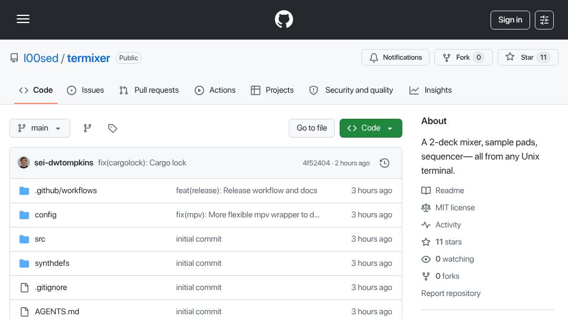Open the termixer repository name link

[88, 58]
